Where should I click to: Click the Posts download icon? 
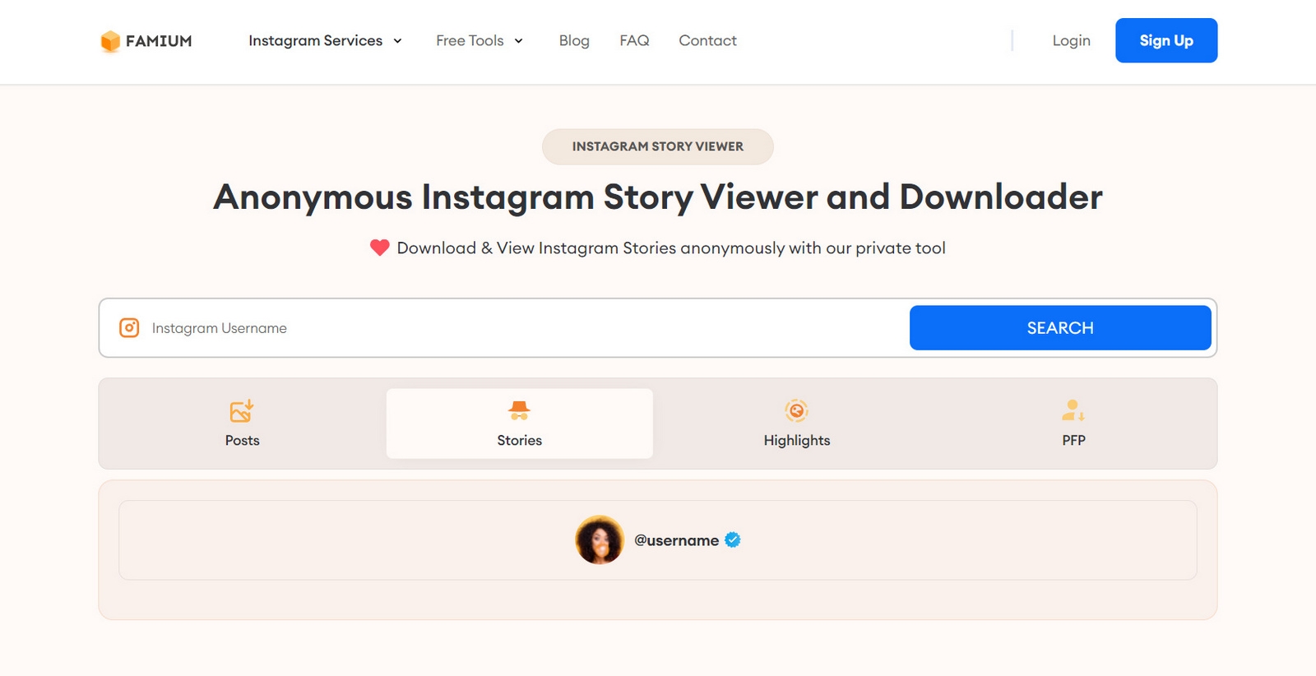pyautogui.click(x=242, y=410)
